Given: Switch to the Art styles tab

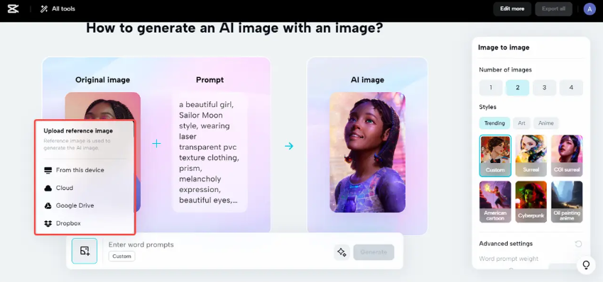Looking at the screenshot, I should [x=521, y=123].
